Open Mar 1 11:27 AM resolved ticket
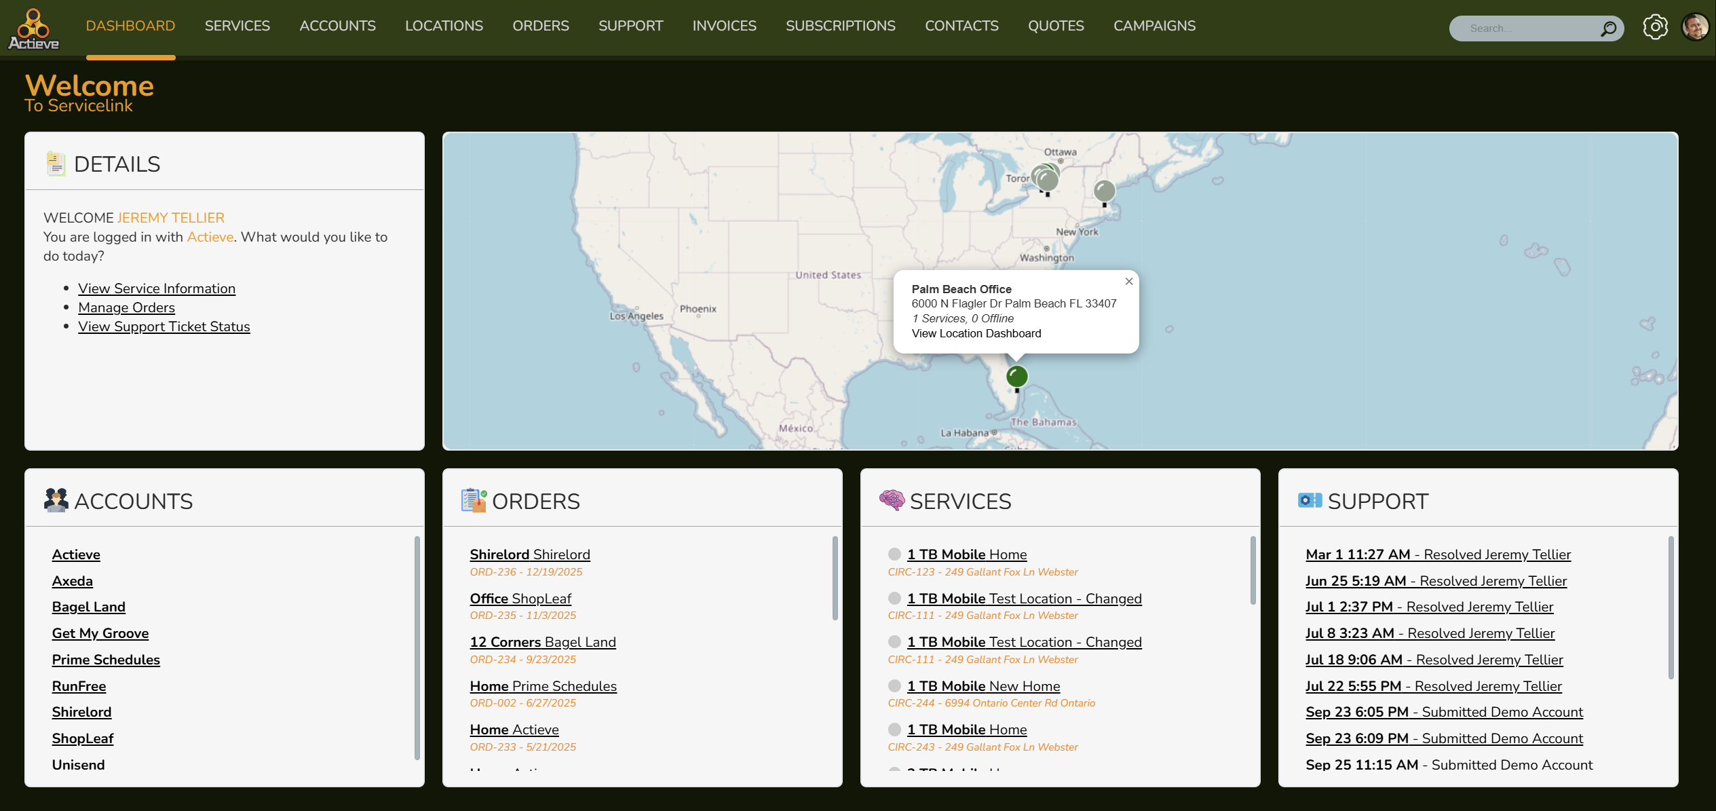 [1438, 554]
